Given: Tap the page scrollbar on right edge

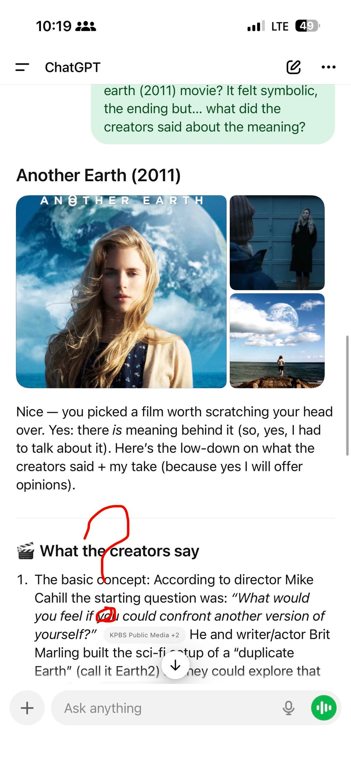Looking at the screenshot, I should point(347,395).
